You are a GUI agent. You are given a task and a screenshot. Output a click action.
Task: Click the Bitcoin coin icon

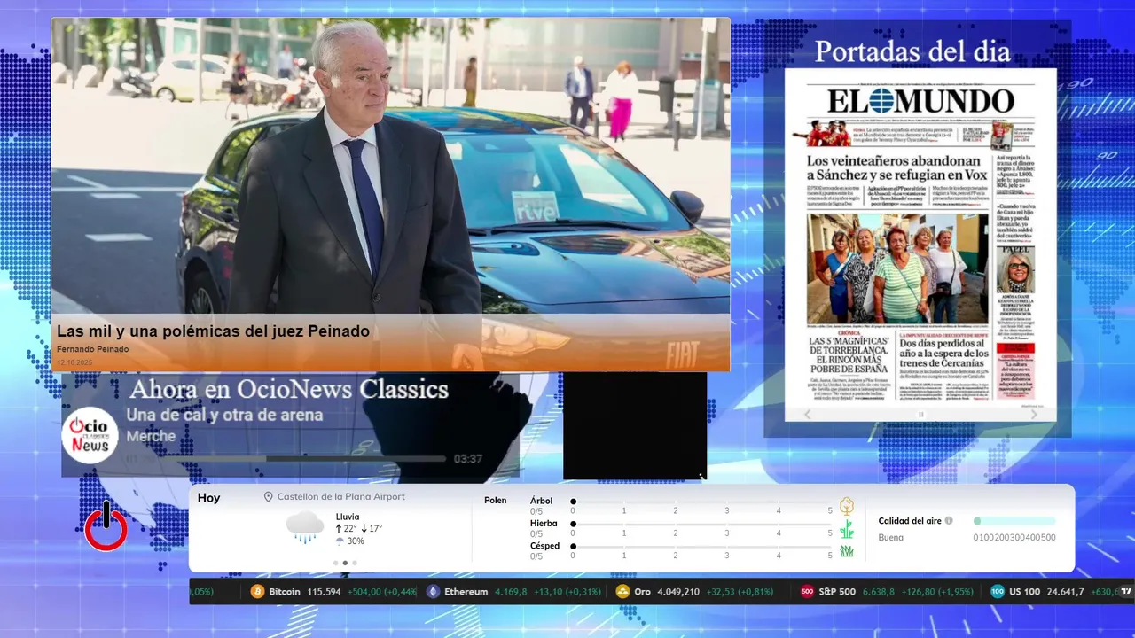click(x=258, y=592)
